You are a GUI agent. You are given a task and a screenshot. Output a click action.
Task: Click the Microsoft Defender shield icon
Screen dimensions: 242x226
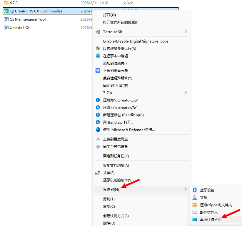click(98, 130)
